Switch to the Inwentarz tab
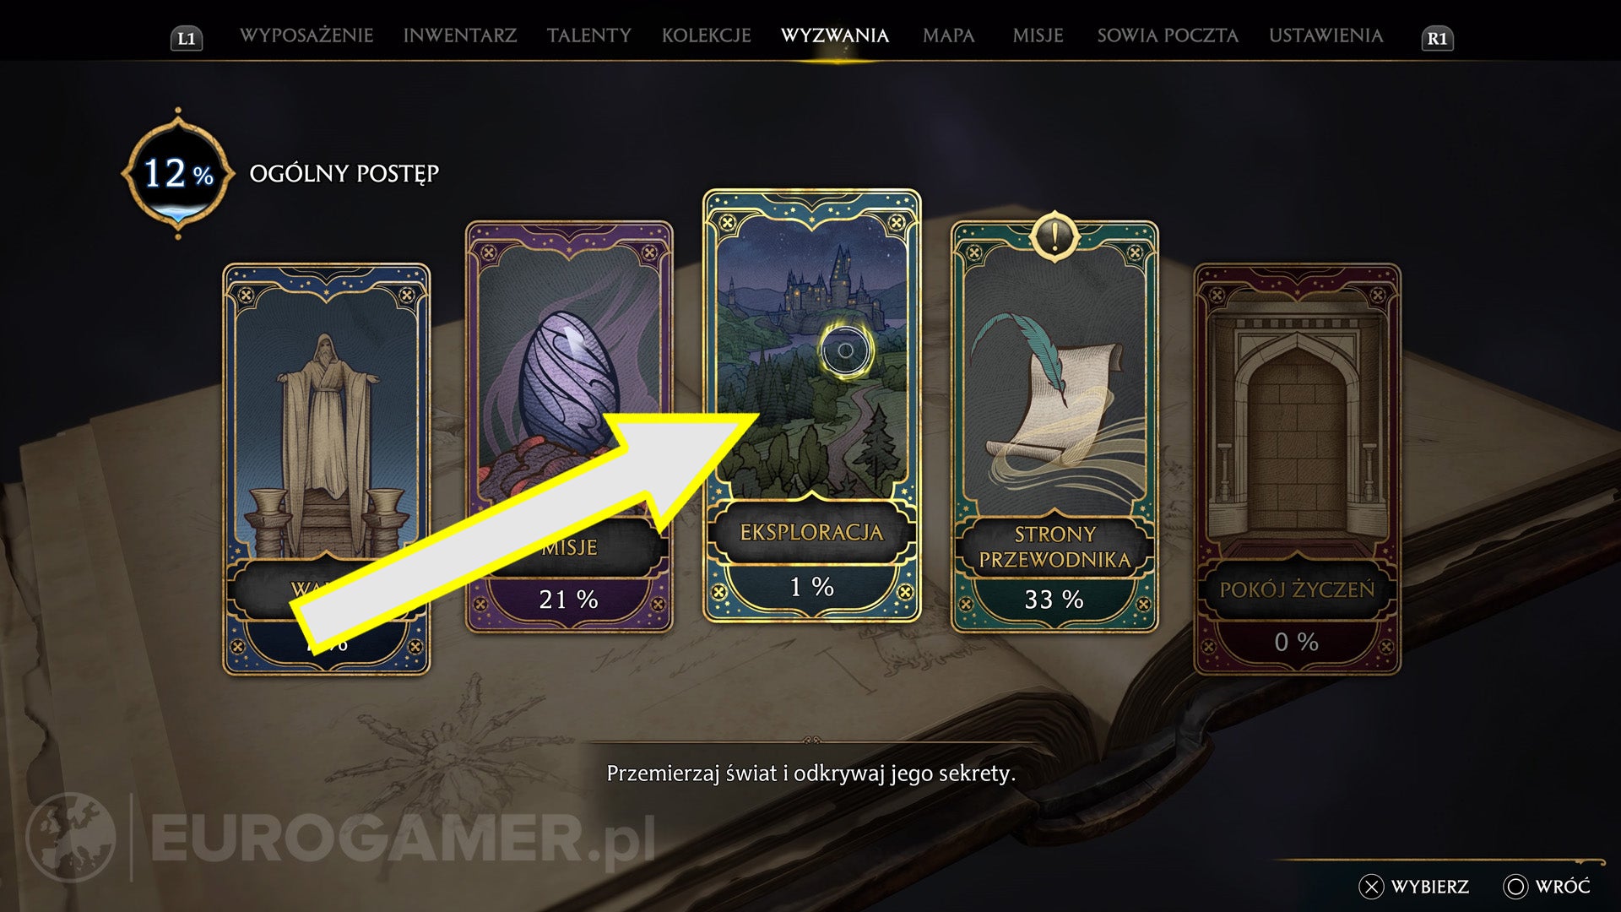This screenshot has height=912, width=1621. click(x=460, y=35)
